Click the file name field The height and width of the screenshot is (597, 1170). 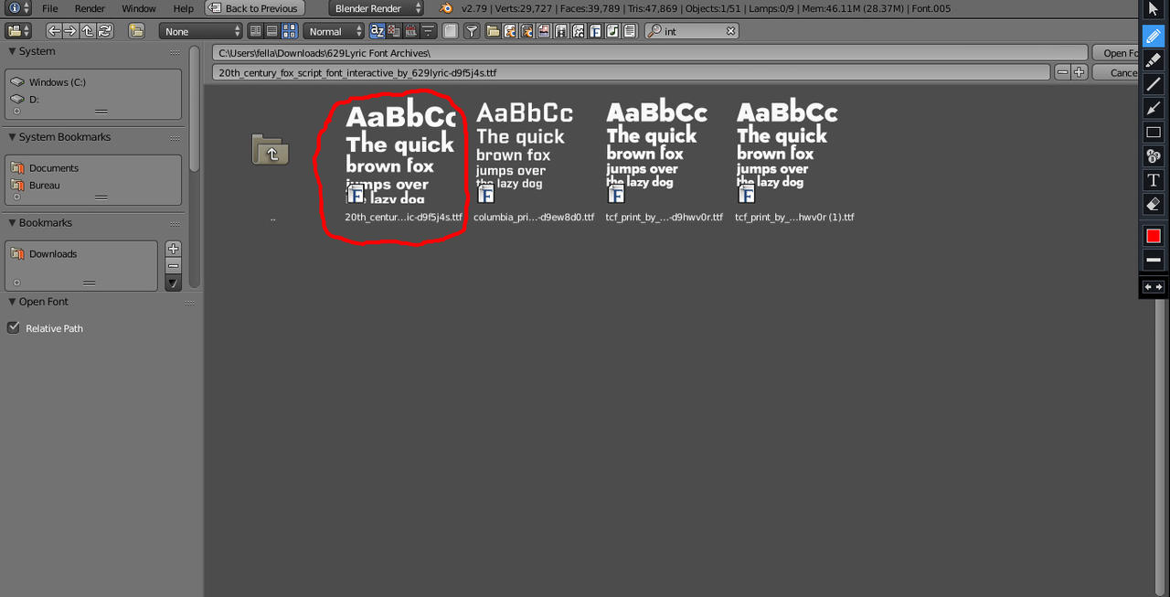(631, 72)
